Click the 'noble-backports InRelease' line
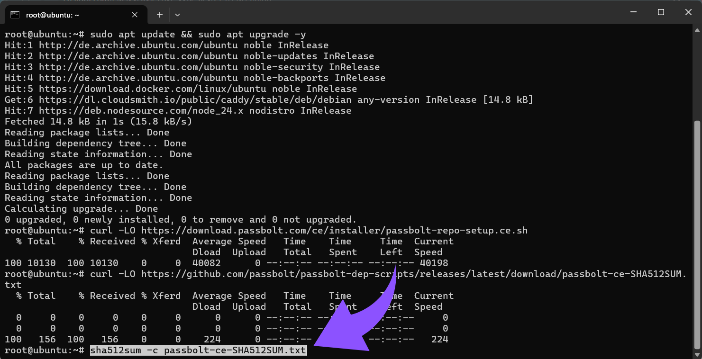The width and height of the screenshot is (702, 359). click(195, 78)
